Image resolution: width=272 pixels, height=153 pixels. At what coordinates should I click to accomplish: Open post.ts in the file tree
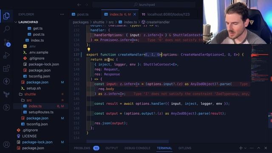(x=39, y=34)
